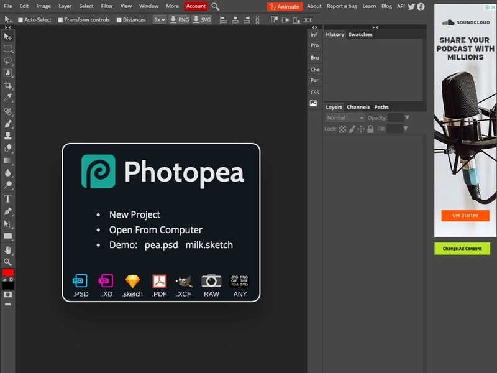Open the pea.psd demo file
The image size is (497, 373).
161,245
